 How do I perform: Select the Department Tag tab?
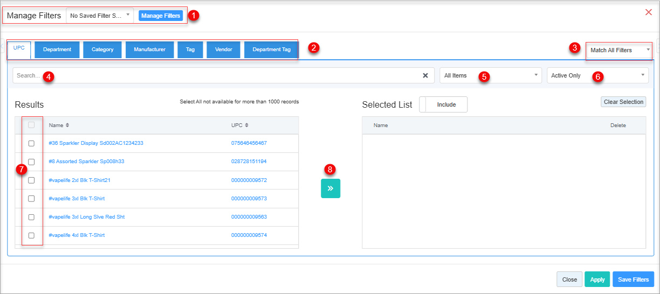(x=271, y=50)
